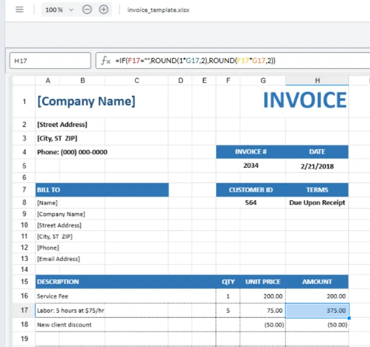Select the [Company Name] heading cell
The height and width of the screenshot is (347, 370).
(86, 101)
